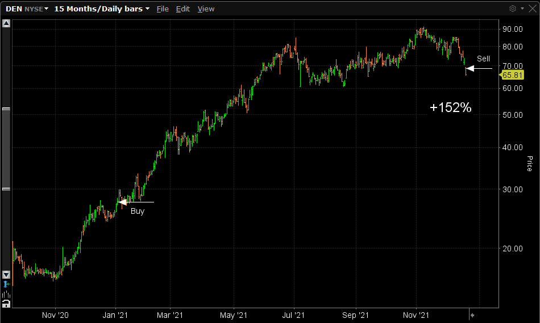Toggle the lock icon in the bottom-left corner
The width and height of the screenshot is (540, 323).
coord(6,304)
